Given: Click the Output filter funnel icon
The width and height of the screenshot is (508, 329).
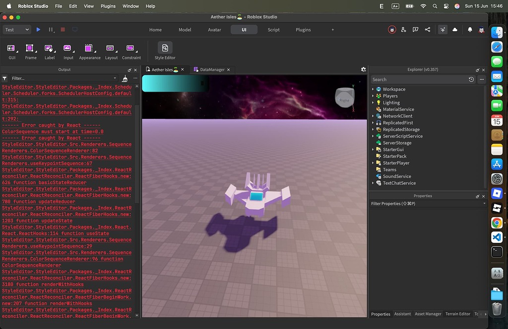Looking at the screenshot, I should [x=4, y=79].
